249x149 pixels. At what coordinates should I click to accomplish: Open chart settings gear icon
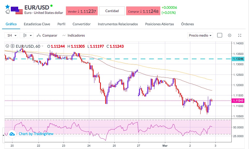pyautogui.click(x=229, y=35)
